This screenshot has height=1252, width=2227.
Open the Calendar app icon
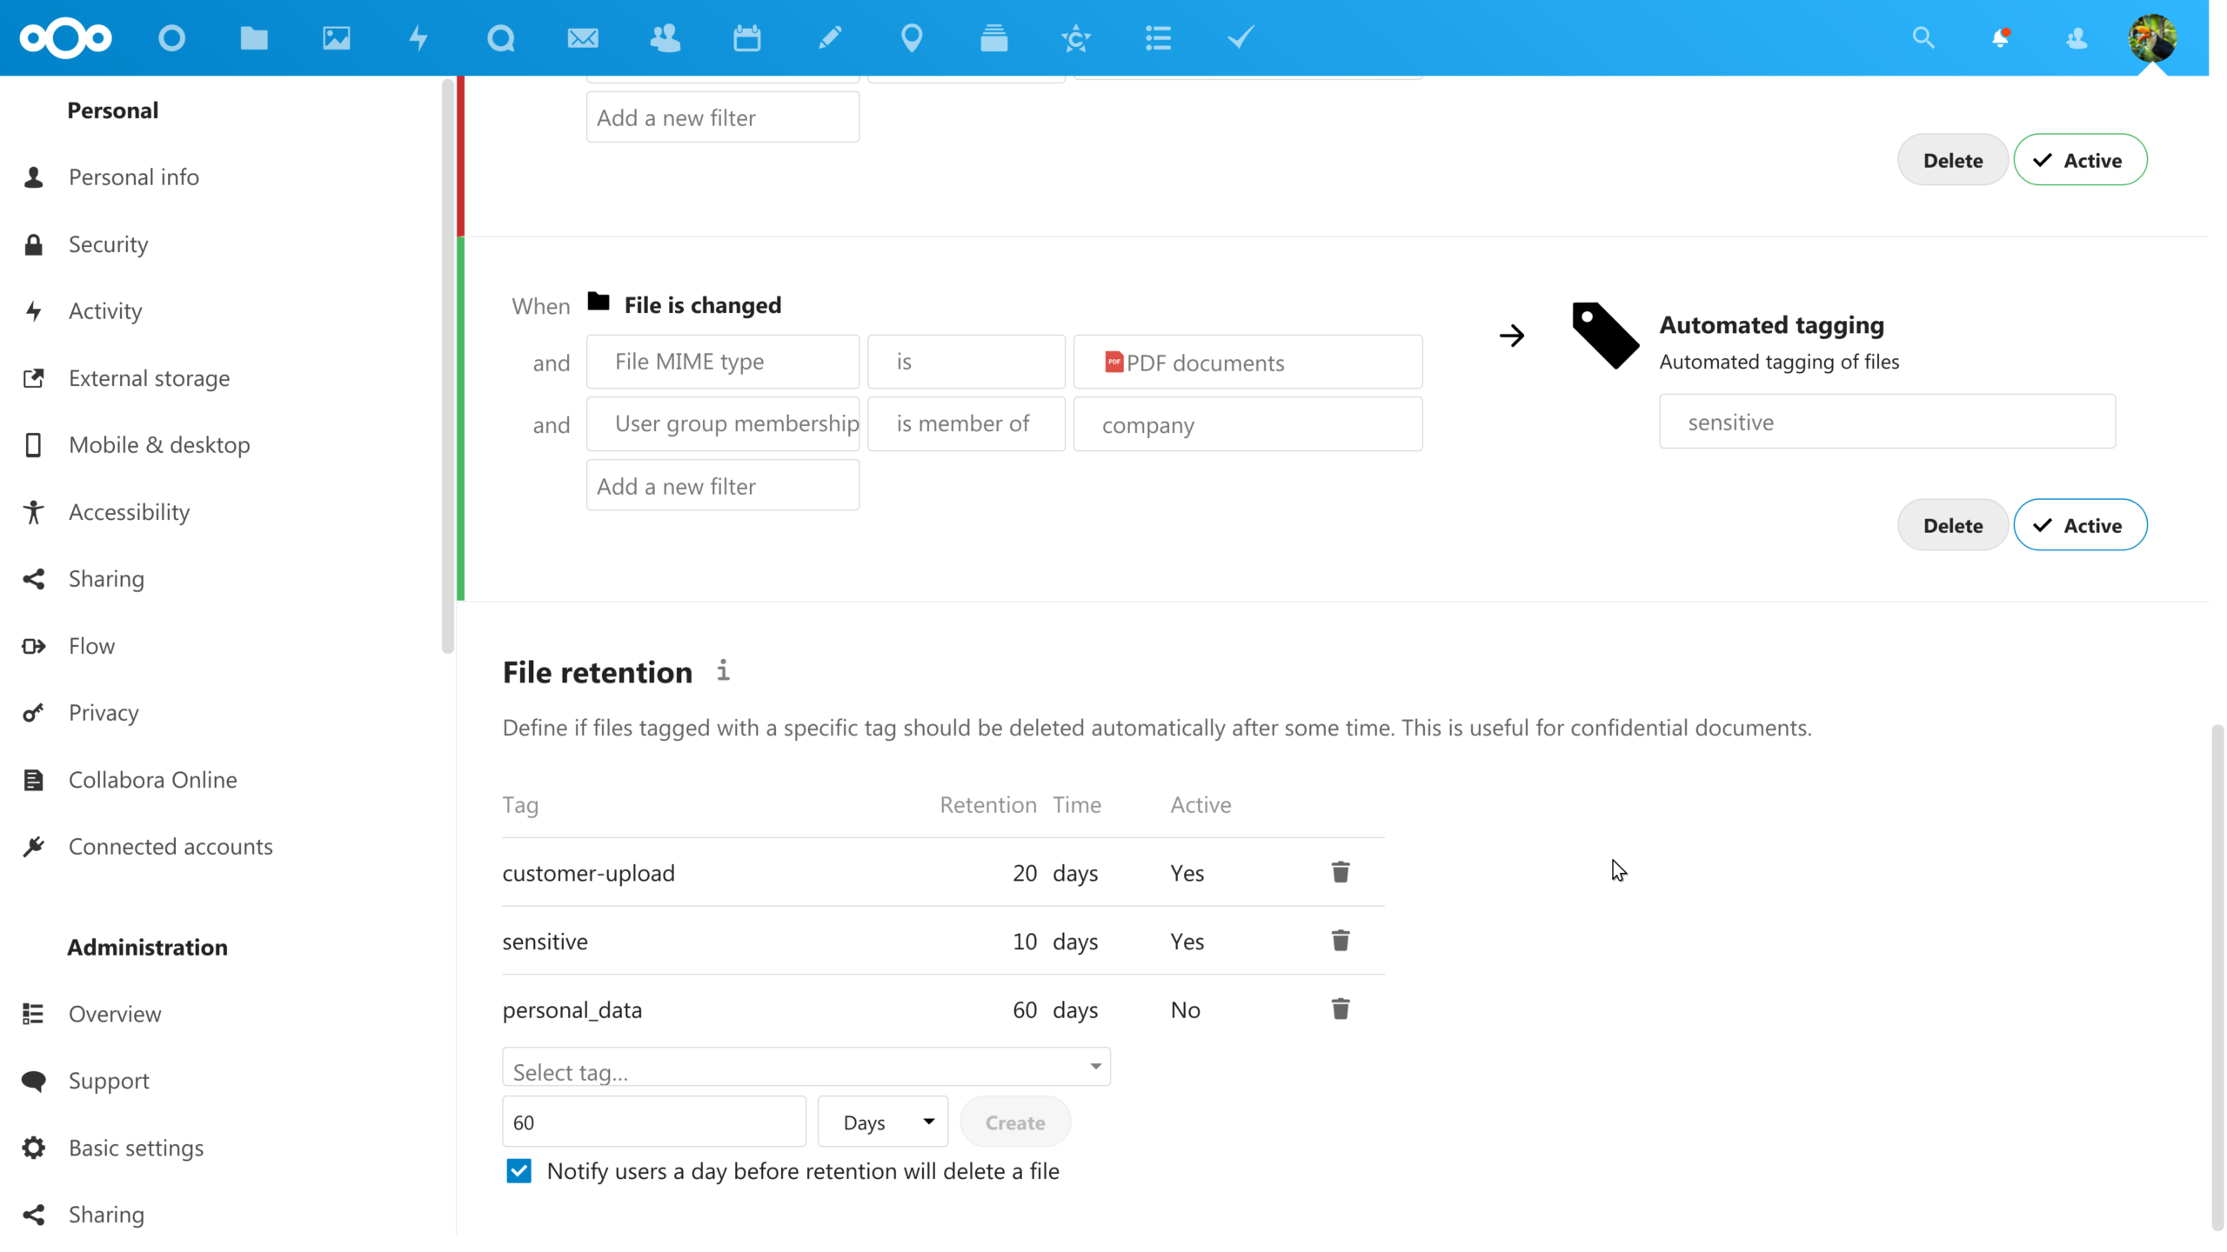tap(746, 38)
